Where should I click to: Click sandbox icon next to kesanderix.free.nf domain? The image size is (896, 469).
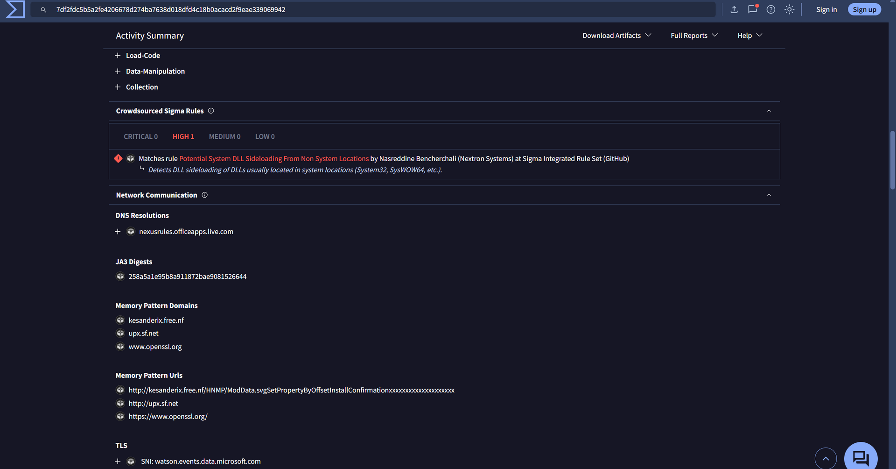tap(120, 320)
